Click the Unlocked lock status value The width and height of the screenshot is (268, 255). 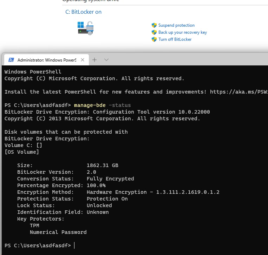click(x=99, y=205)
